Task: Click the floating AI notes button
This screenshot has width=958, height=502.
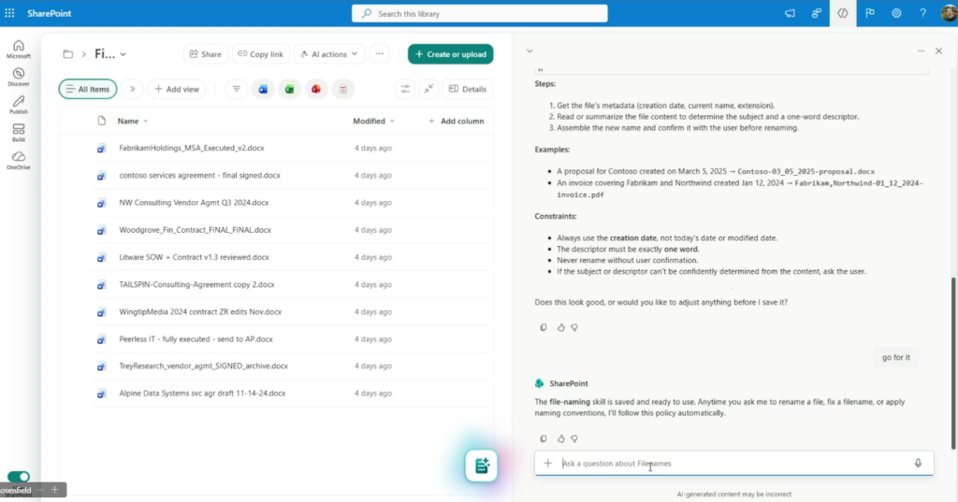Action: 481,466
